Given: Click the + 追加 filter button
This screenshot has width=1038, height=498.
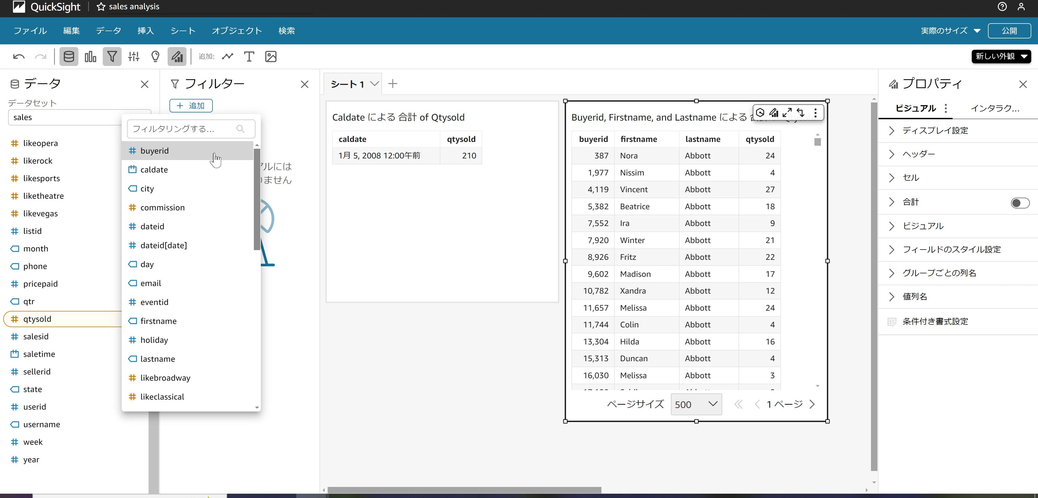Looking at the screenshot, I should pos(191,105).
